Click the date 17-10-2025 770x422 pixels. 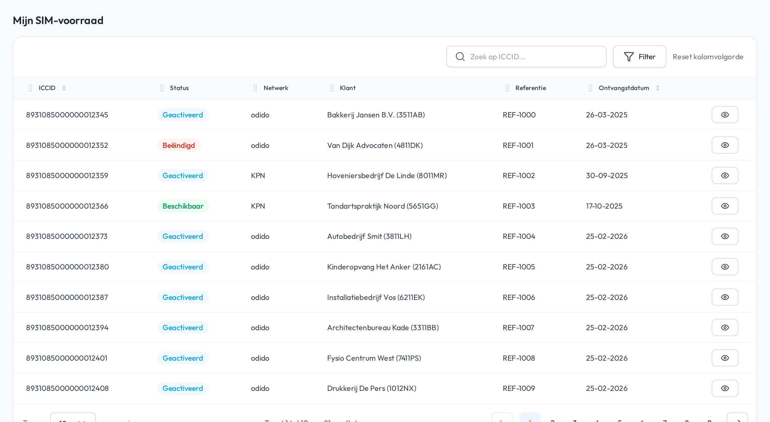point(604,206)
